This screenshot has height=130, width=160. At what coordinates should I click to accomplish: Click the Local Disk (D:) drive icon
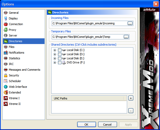64,54
